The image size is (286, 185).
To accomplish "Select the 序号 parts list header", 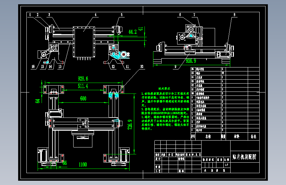I will click(193, 136).
